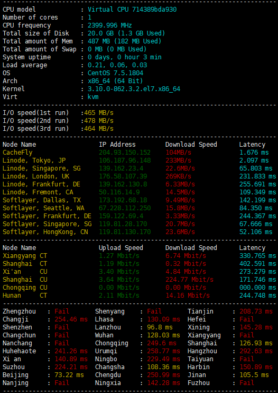278x393 pixels.
Task: Click the Xiangyang CT upload speed value
Action: pyautogui.click(x=119, y=256)
